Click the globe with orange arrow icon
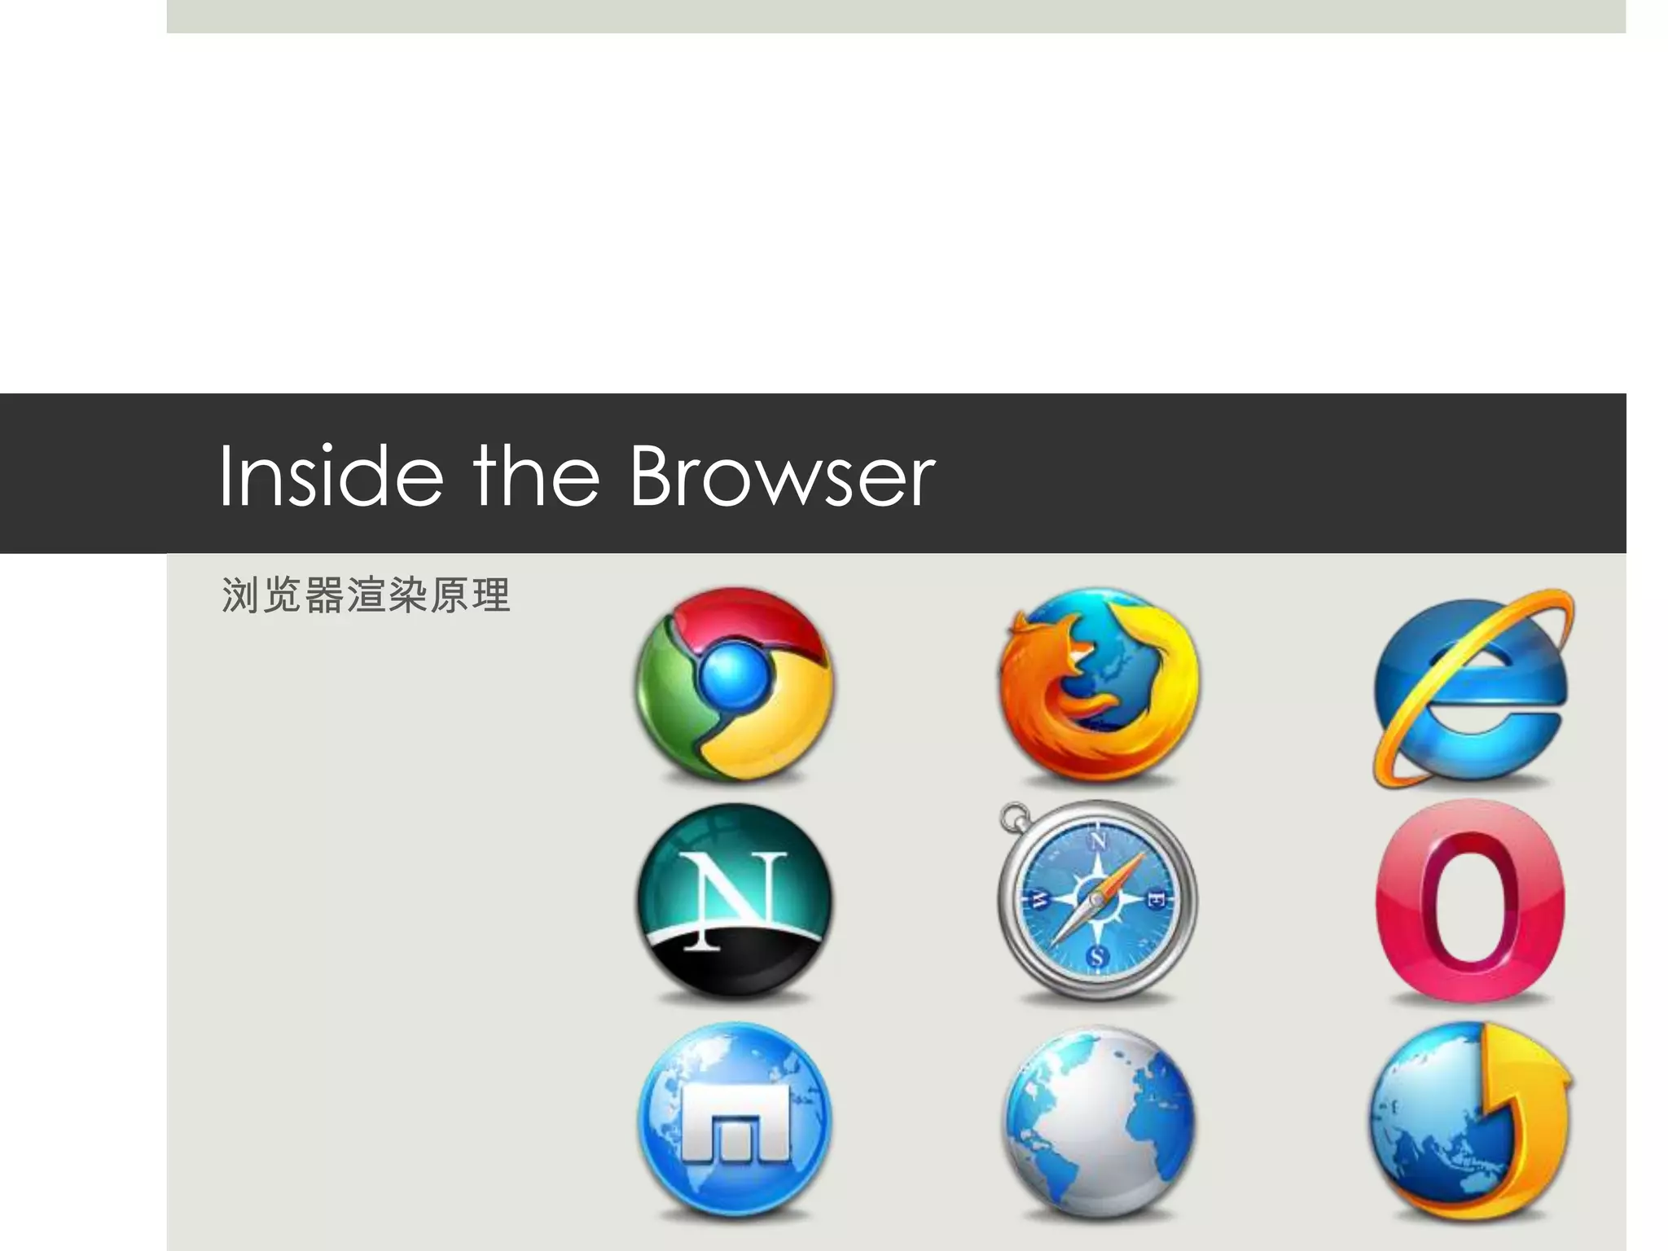Image resolution: width=1668 pixels, height=1251 pixels. [1470, 1121]
